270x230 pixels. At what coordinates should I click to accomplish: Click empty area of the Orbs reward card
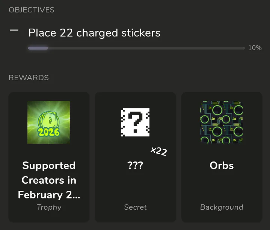(x=222, y=186)
